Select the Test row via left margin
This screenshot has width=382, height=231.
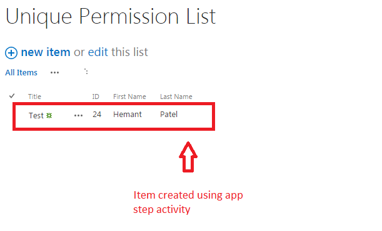(21, 116)
